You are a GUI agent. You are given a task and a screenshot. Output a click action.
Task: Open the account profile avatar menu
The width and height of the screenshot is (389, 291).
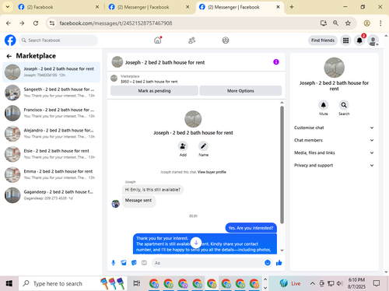point(373,40)
